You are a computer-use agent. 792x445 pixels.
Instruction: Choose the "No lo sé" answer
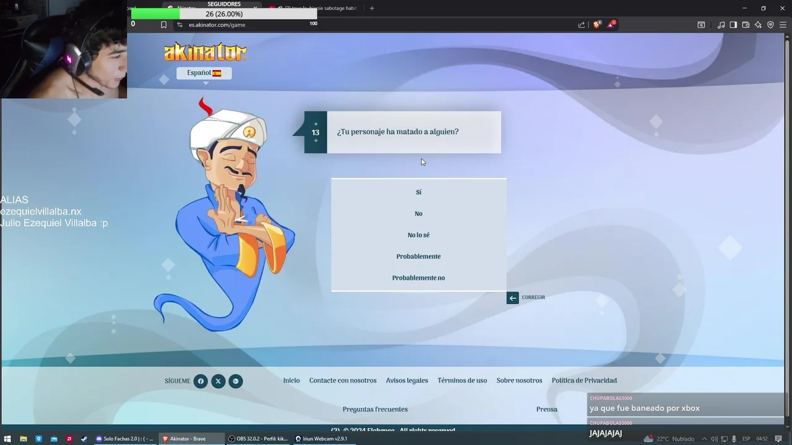tap(418, 235)
